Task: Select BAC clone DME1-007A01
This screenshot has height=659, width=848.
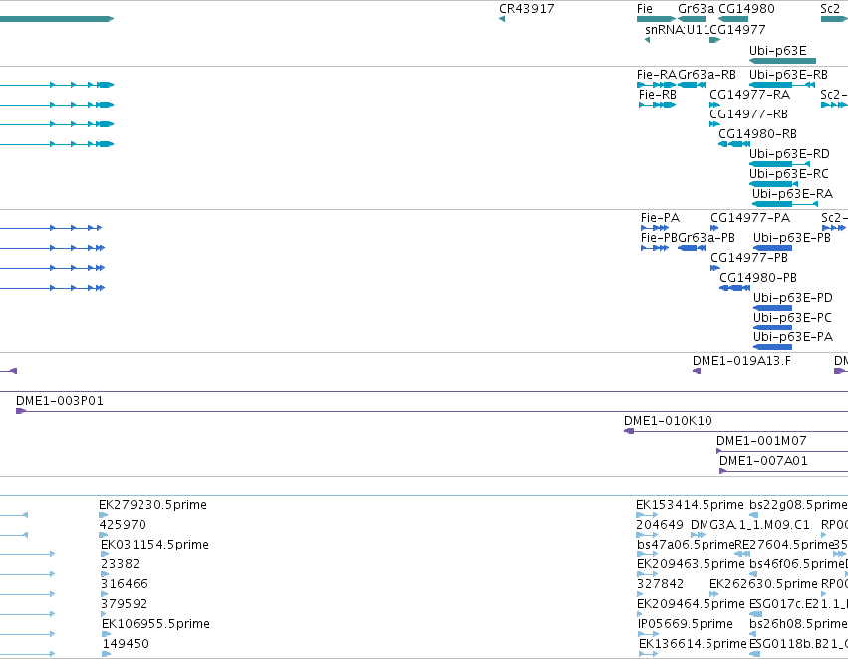Action: click(x=783, y=471)
